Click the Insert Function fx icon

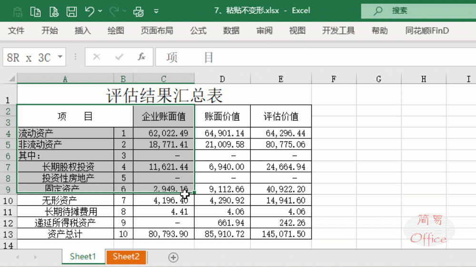[141, 57]
